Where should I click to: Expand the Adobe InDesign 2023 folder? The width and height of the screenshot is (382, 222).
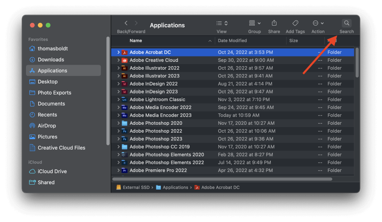tap(118, 92)
